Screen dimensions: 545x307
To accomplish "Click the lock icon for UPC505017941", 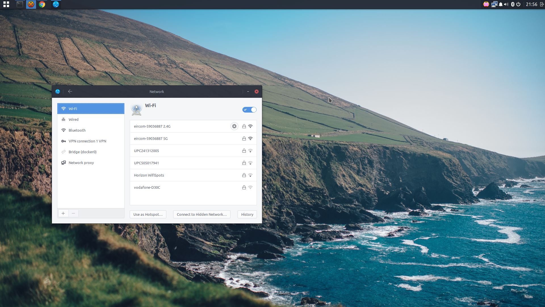I will tap(244, 163).
